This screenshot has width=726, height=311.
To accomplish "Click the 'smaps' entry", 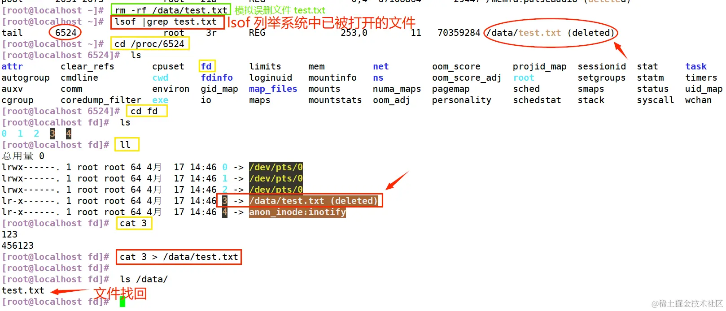I will coord(591,89).
